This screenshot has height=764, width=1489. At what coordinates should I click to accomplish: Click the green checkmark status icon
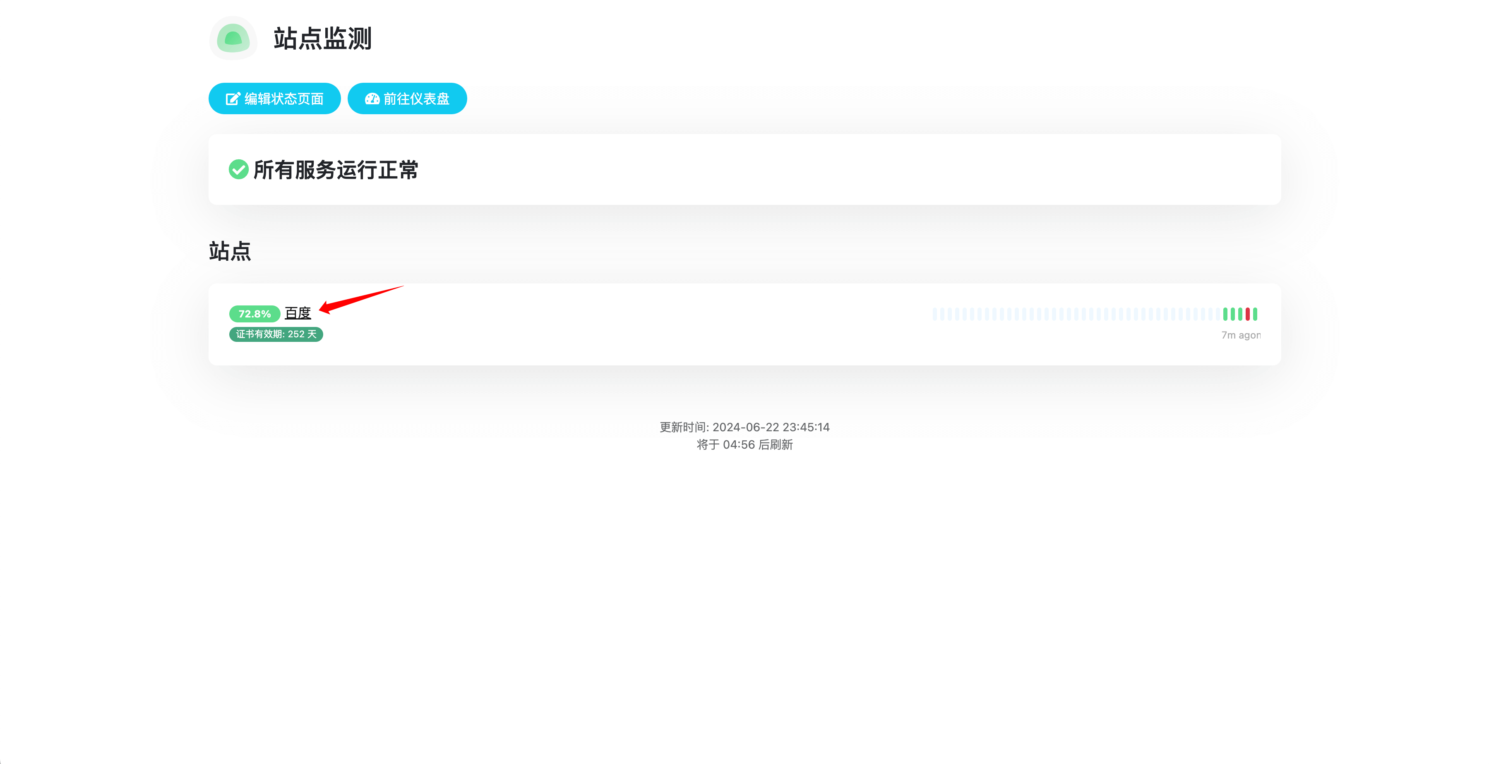238,170
